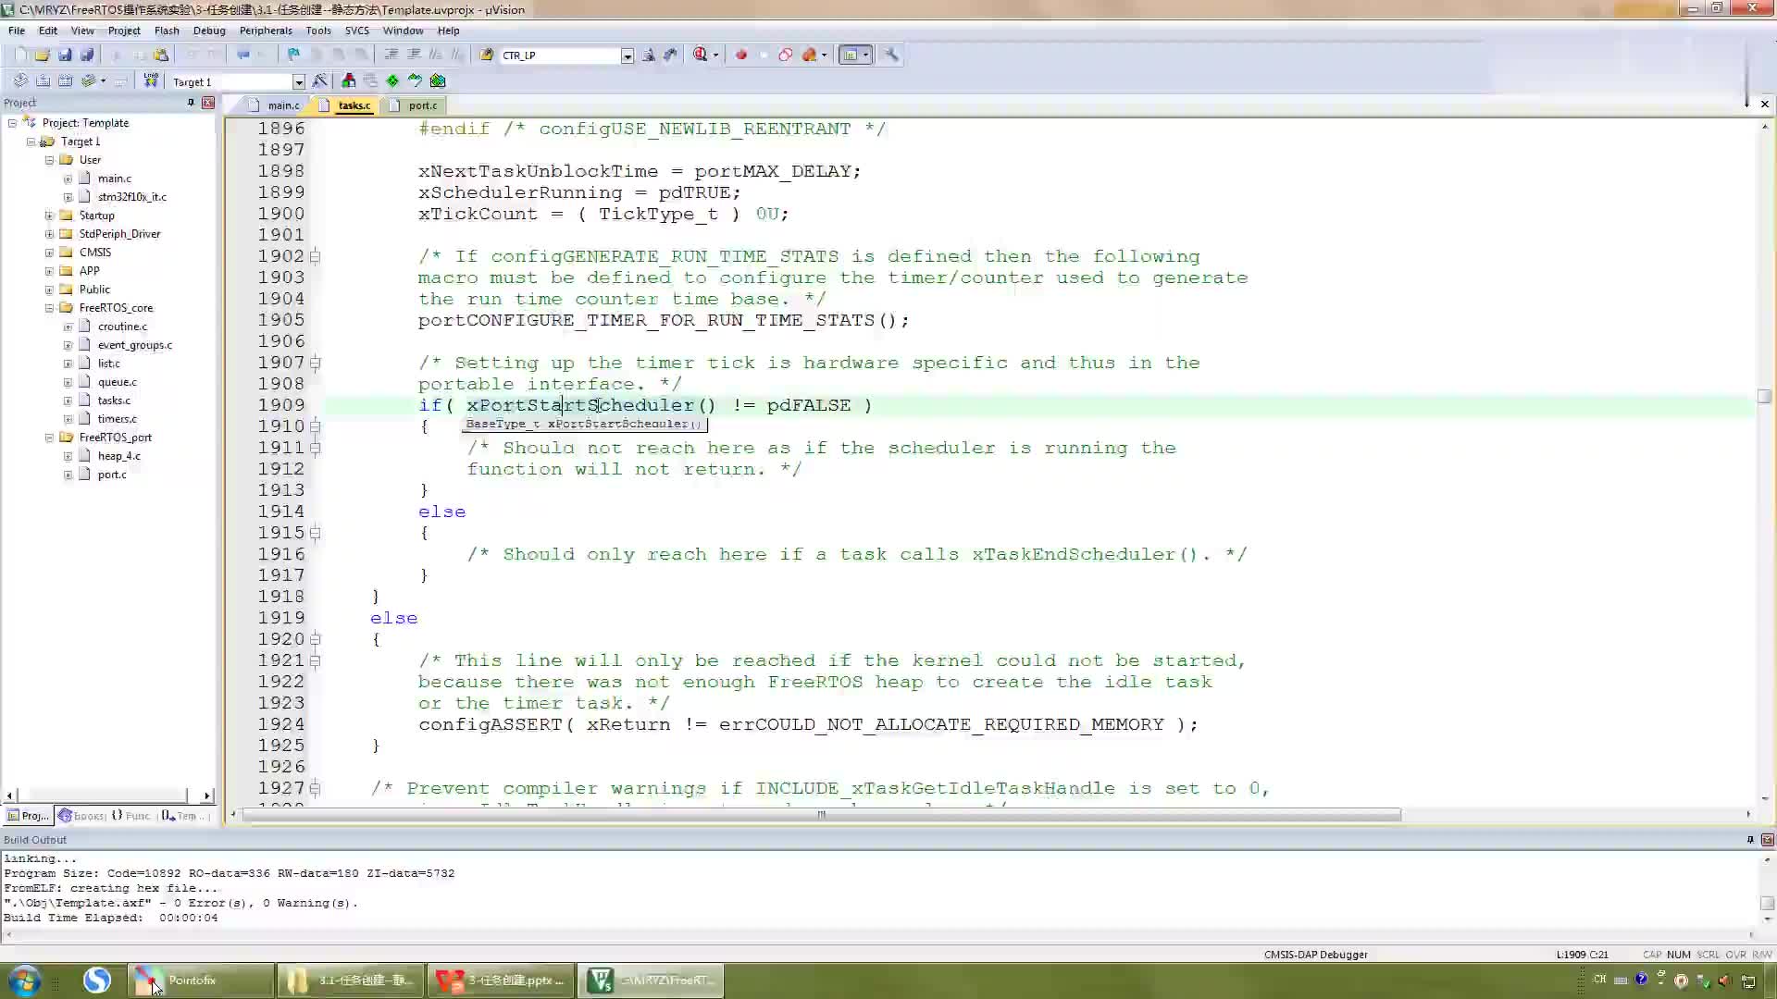Click the green Manage Run-Time Environment icon
The height and width of the screenshot is (999, 1777).
tap(392, 80)
